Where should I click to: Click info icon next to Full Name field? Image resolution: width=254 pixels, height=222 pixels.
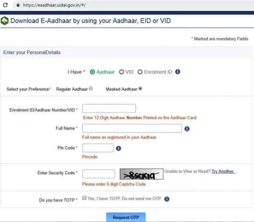pos(187,129)
